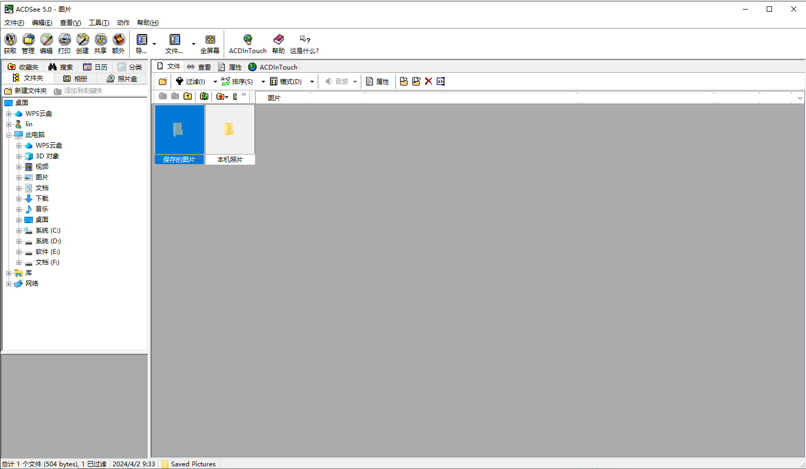Open the 文件(F) menu
This screenshot has width=806, height=469.
14,23
